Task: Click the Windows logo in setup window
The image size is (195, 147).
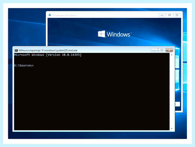Action: 114,34
